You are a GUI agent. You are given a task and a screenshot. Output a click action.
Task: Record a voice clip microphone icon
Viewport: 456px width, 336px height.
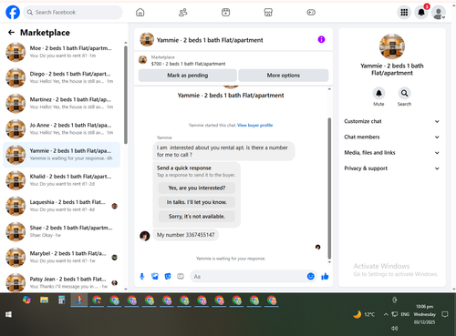[142, 276]
